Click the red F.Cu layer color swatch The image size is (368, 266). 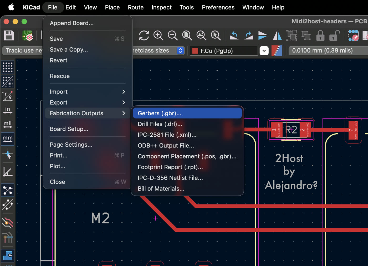tap(195, 51)
